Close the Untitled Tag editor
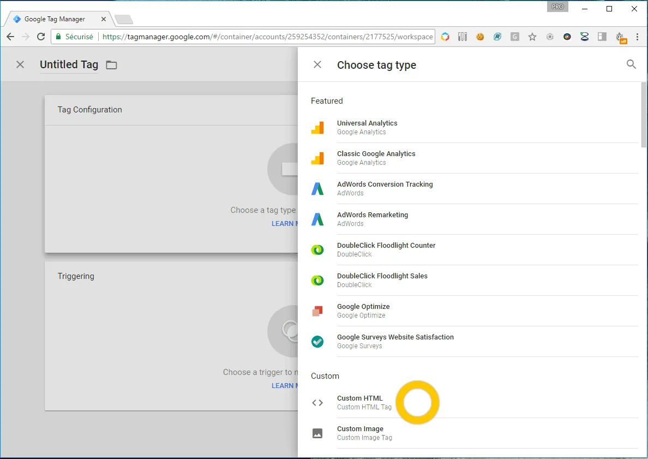648x459 pixels. point(20,64)
